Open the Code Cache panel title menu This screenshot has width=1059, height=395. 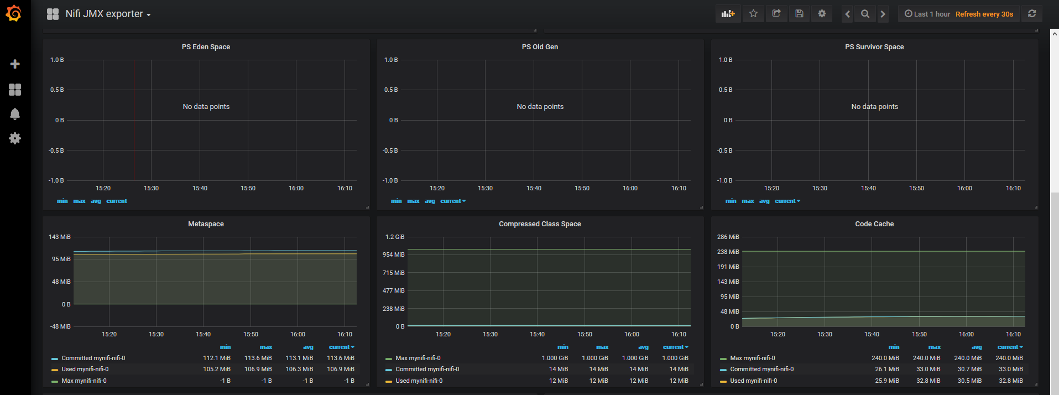pos(874,224)
